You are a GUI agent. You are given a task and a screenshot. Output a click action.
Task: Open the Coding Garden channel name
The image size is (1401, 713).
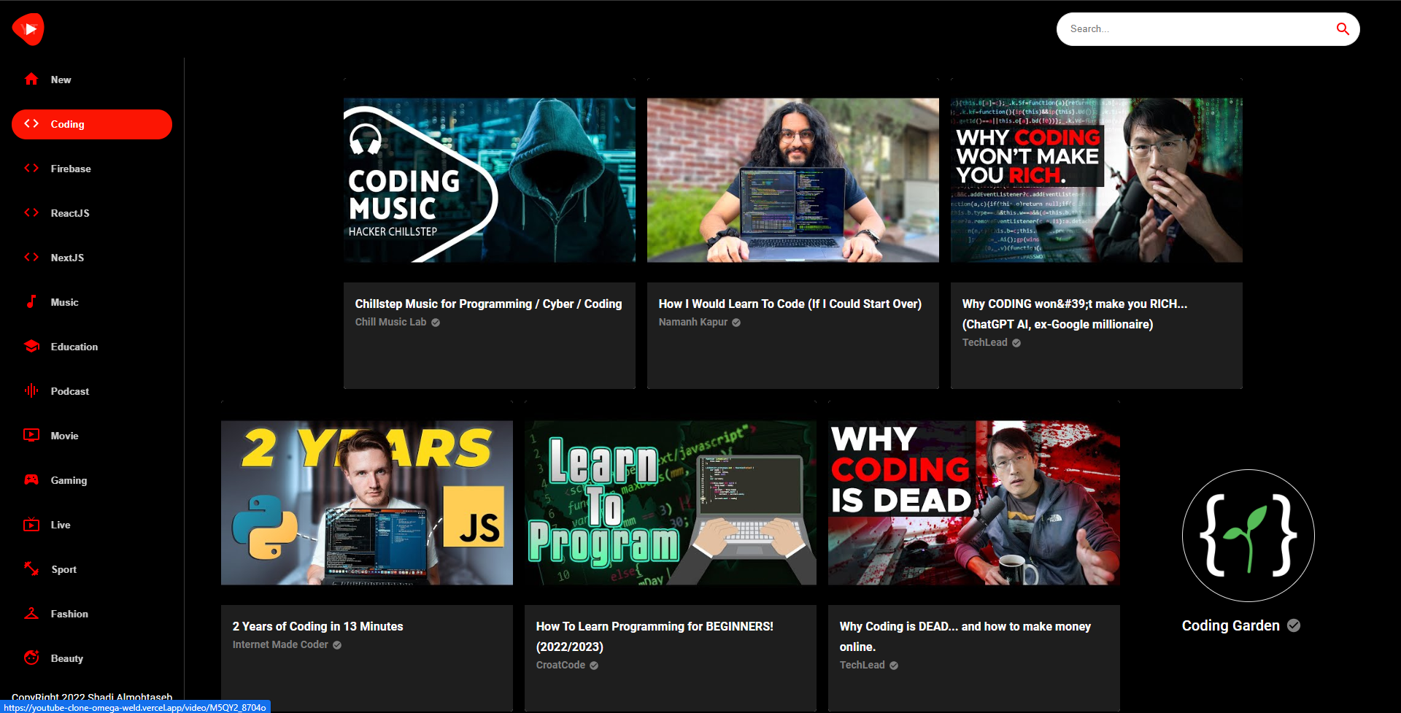pyautogui.click(x=1230, y=625)
